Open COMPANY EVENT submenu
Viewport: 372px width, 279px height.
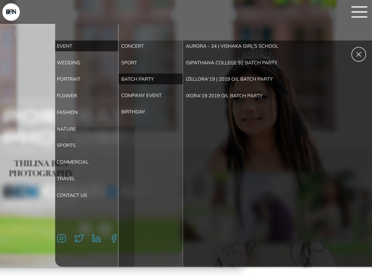(141, 95)
